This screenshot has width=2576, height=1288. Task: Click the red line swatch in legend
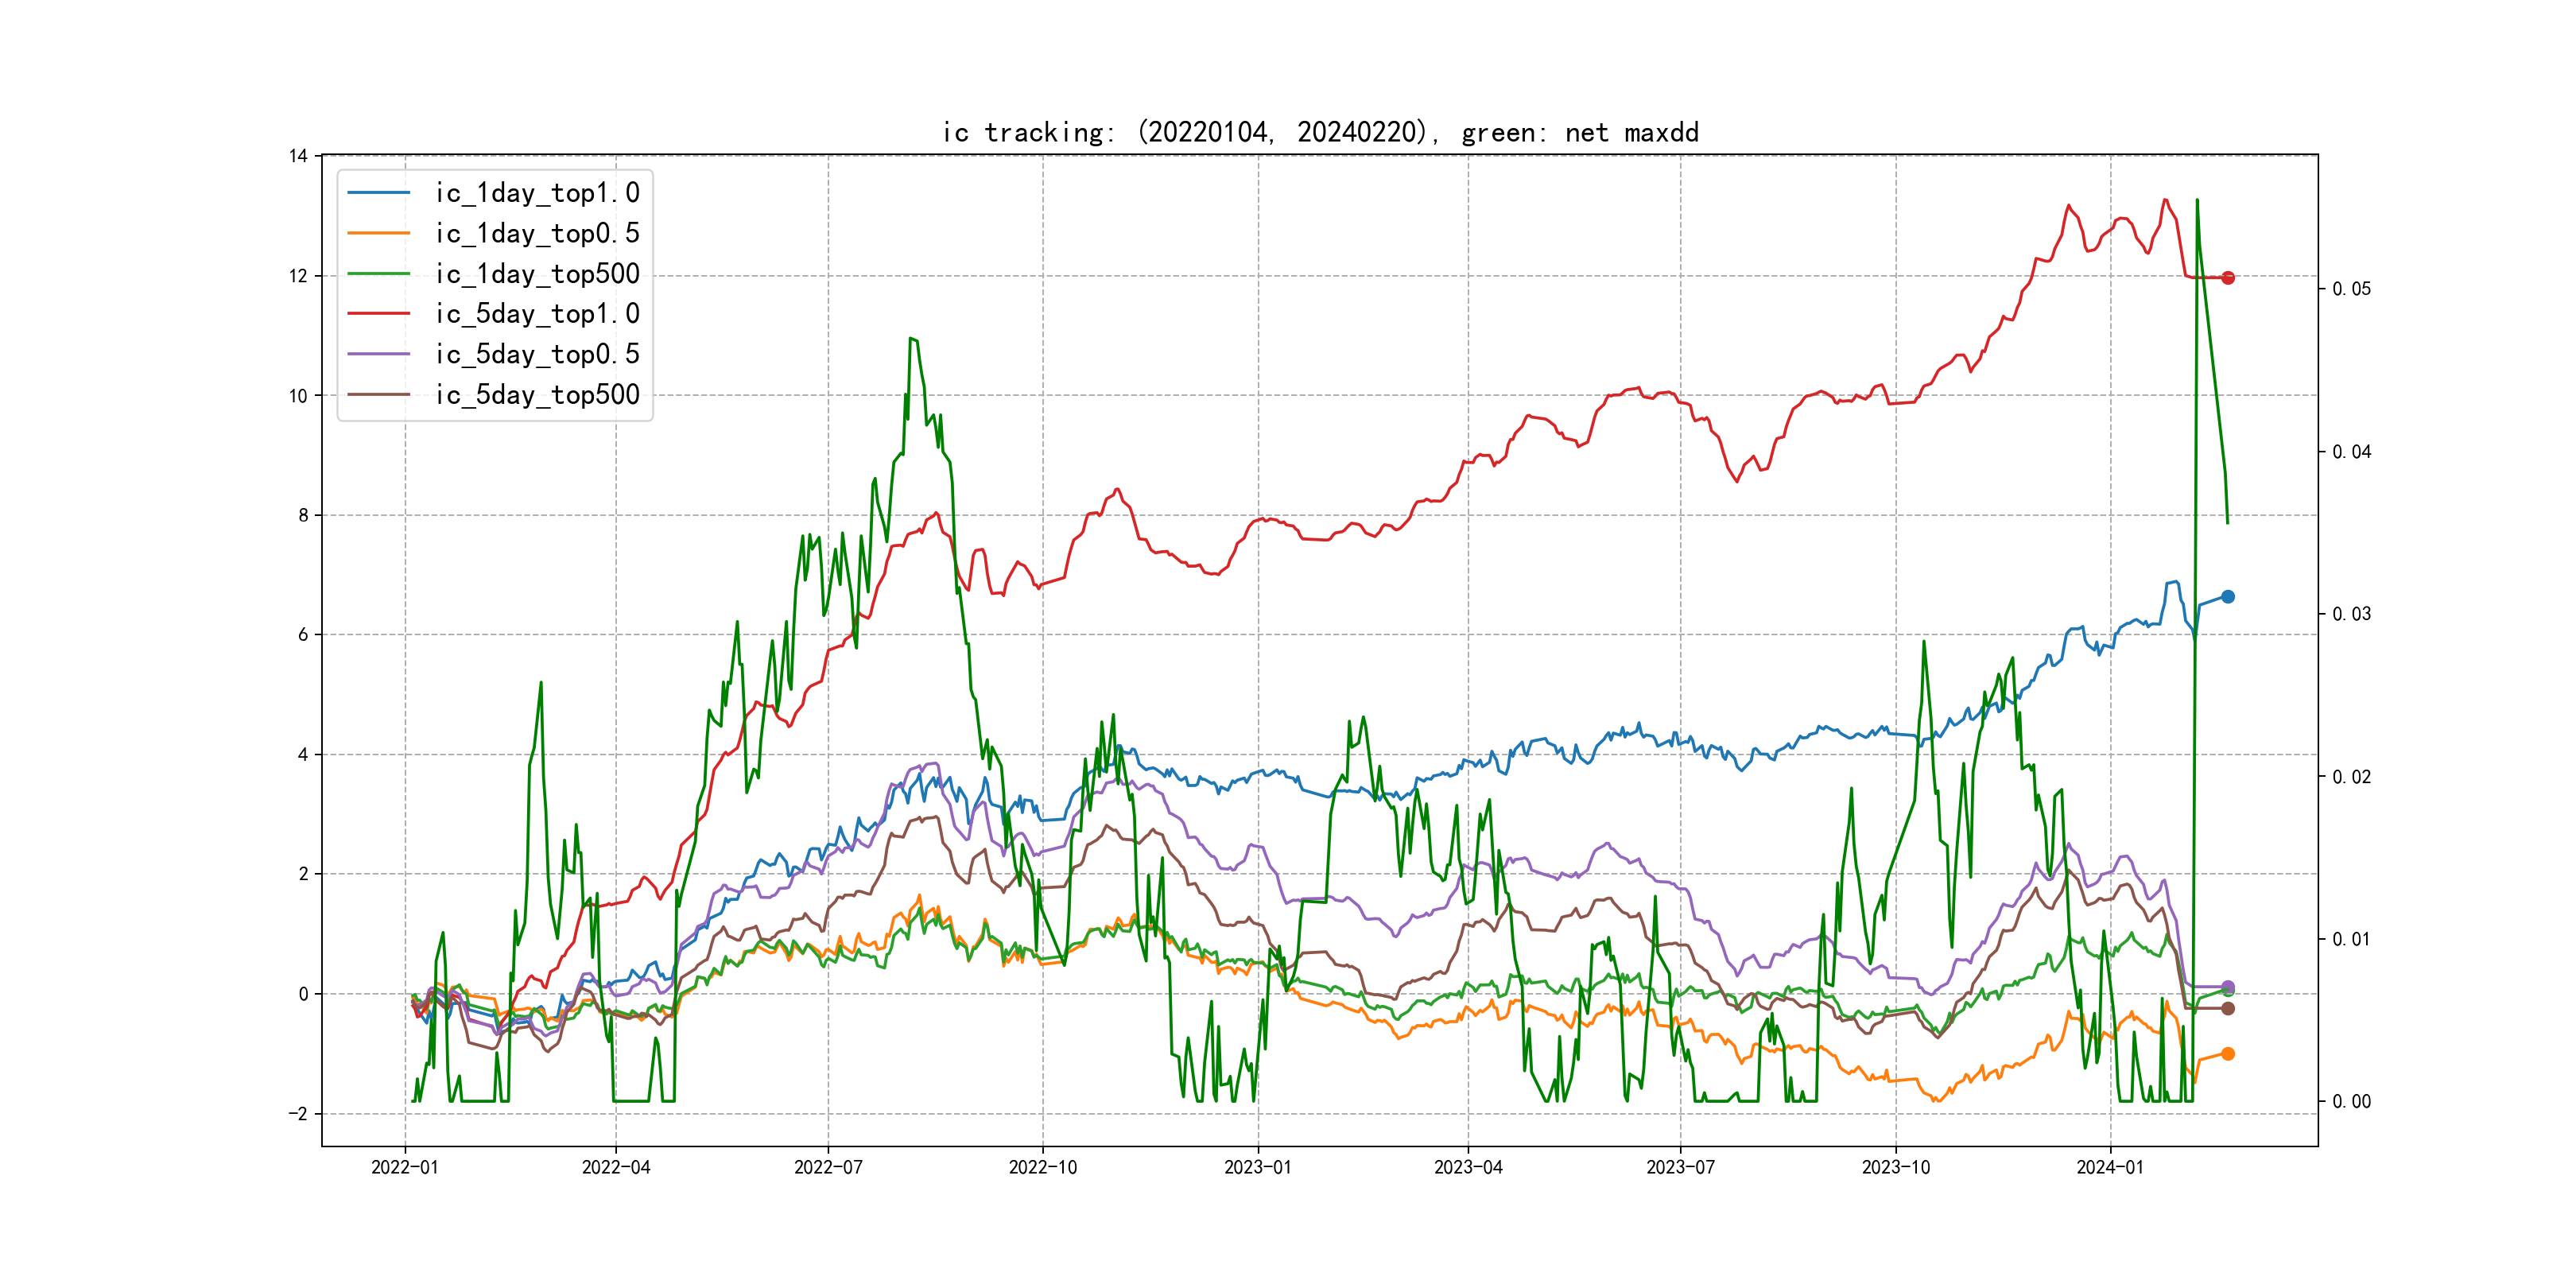[379, 314]
